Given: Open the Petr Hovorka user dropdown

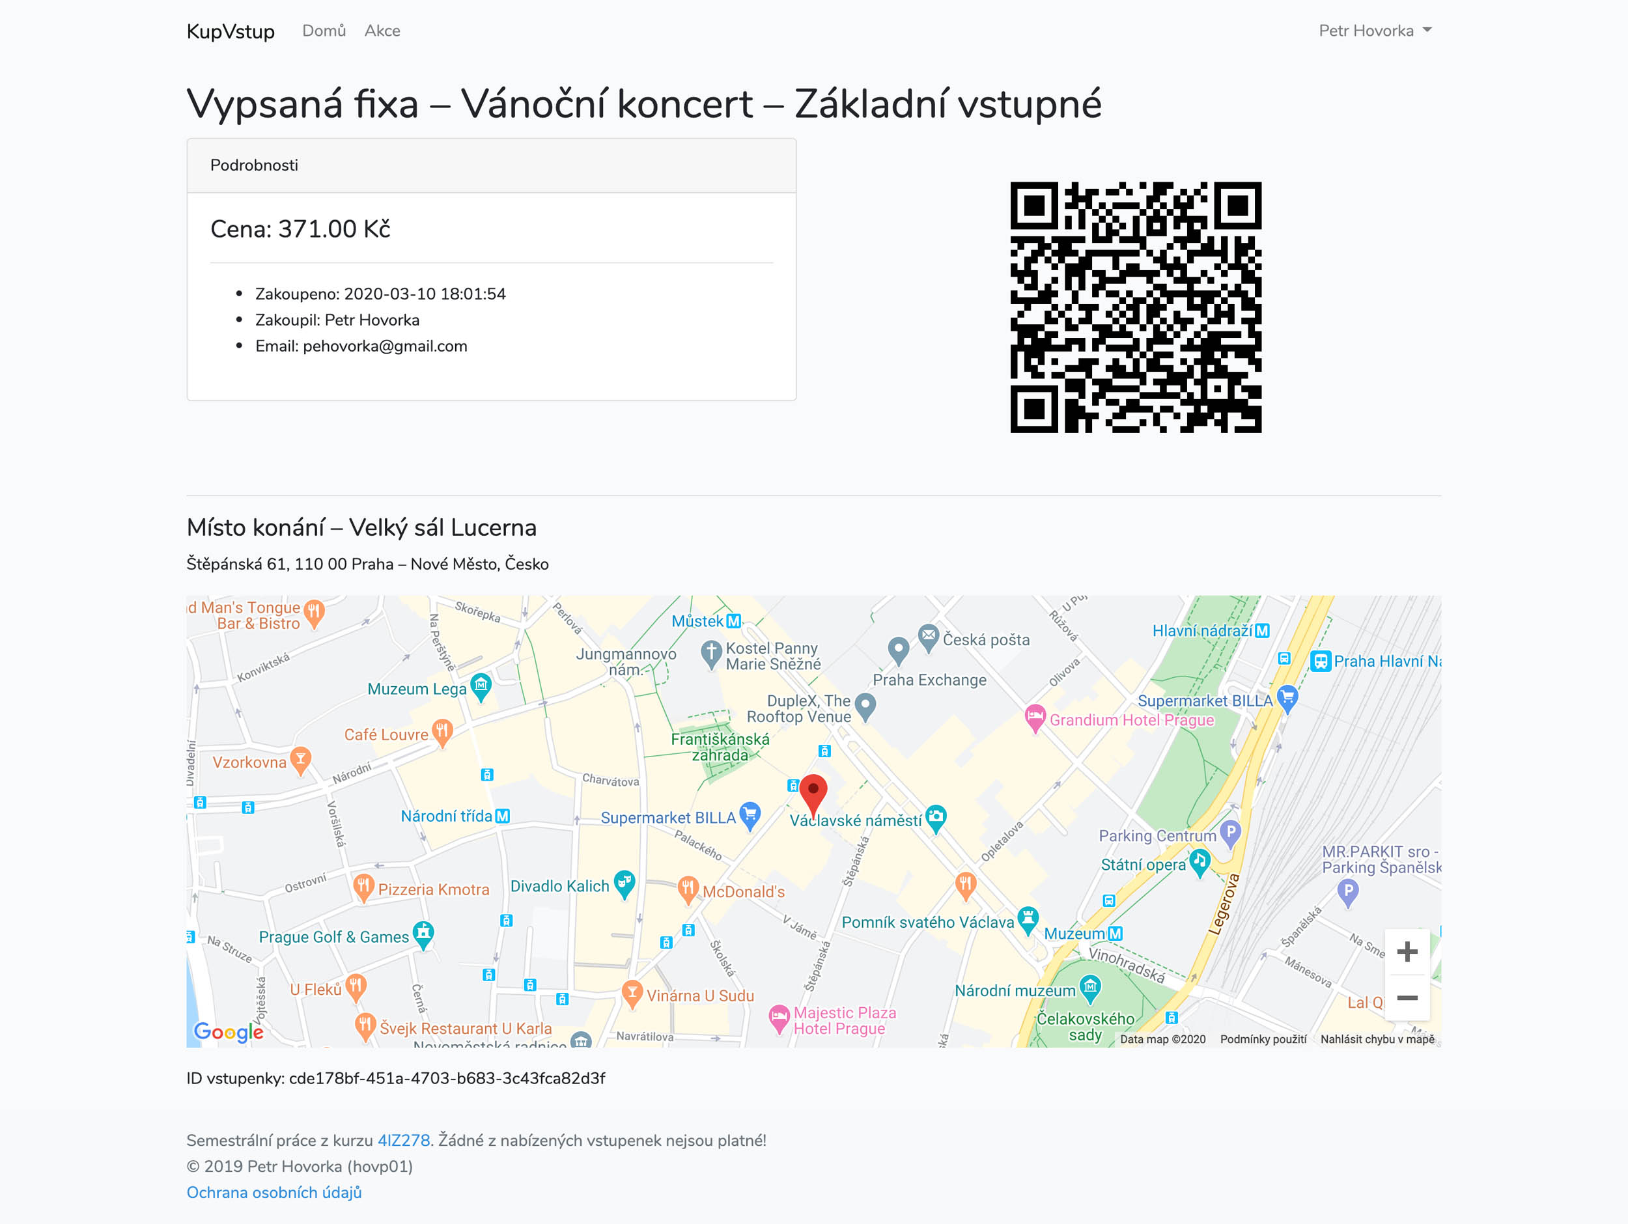Looking at the screenshot, I should coord(1375,31).
